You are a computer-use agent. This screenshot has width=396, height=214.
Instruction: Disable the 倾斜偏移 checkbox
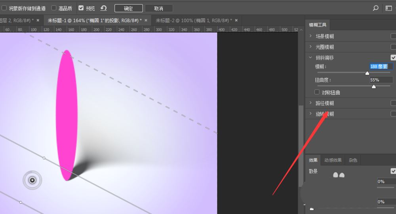point(393,58)
